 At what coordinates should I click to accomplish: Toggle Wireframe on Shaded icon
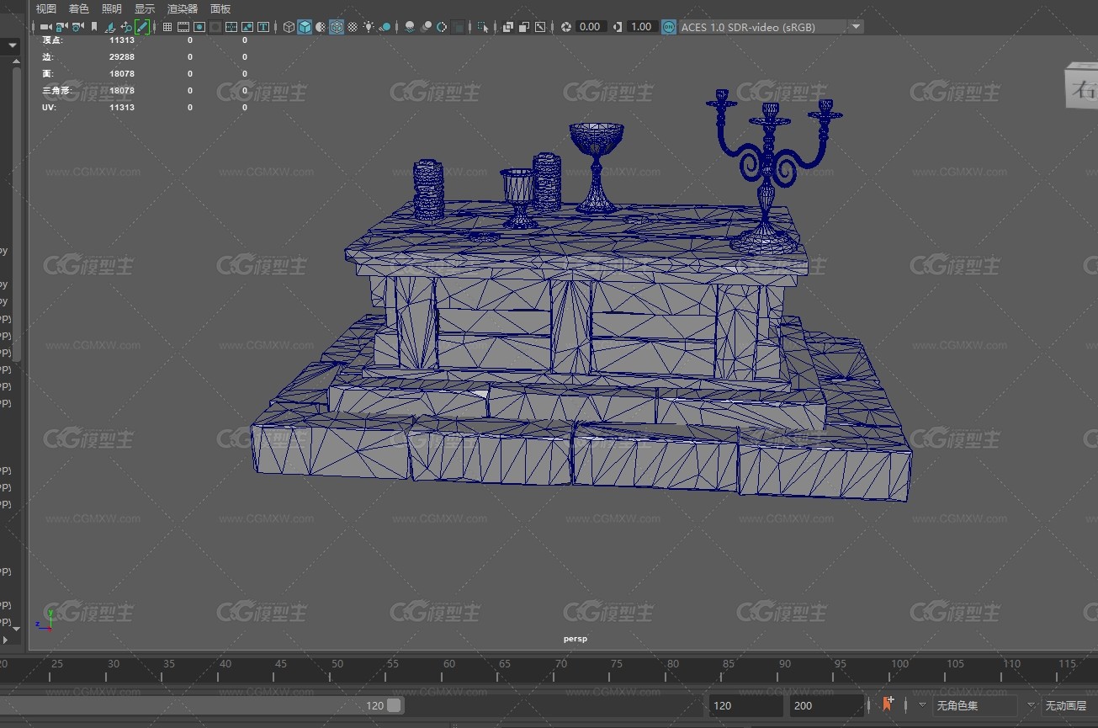tap(337, 27)
